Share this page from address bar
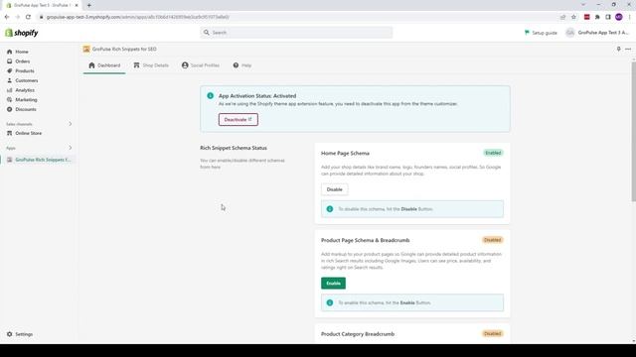This screenshot has height=357, width=636. pos(563,17)
